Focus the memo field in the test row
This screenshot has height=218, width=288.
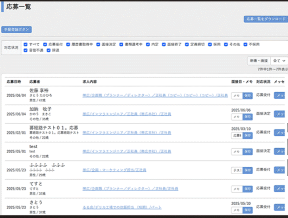237,152
